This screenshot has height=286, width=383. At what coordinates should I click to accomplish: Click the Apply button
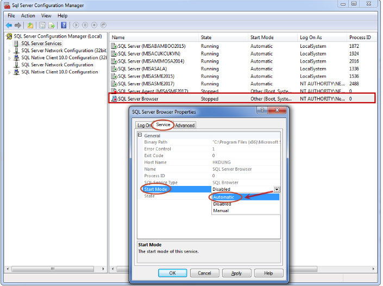tap(236, 273)
